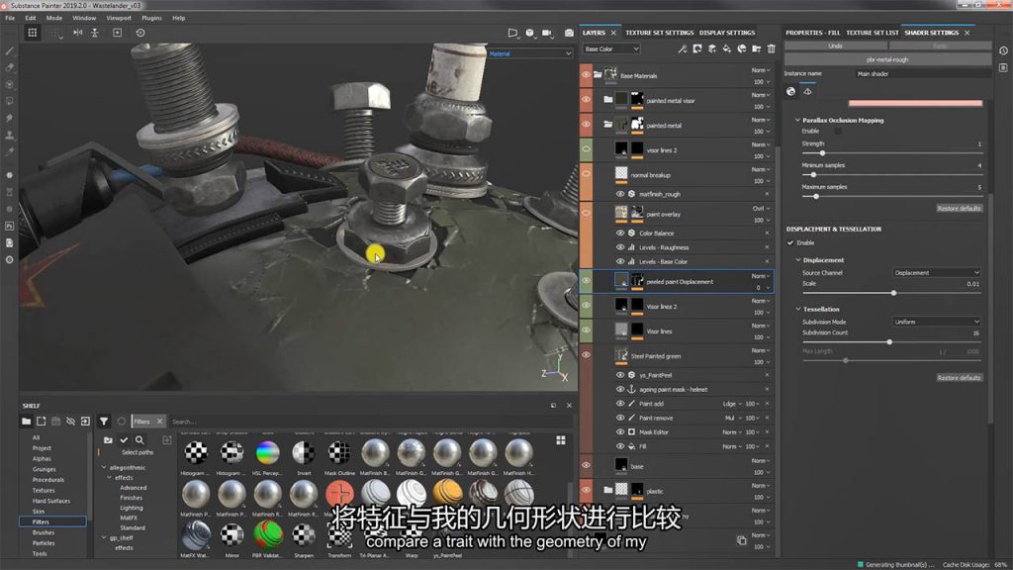Image resolution: width=1013 pixels, height=570 pixels.
Task: Switch to Texture Set Settings tab
Action: tap(660, 33)
